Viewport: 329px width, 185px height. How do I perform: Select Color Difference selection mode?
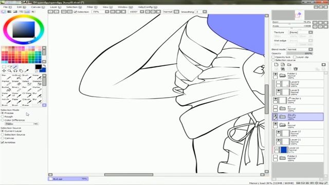(3, 120)
